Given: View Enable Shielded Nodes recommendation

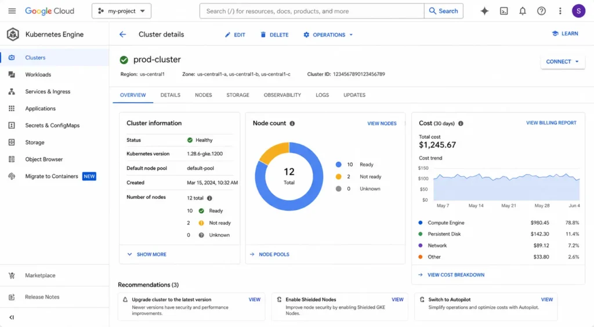Looking at the screenshot, I should 397,299.
